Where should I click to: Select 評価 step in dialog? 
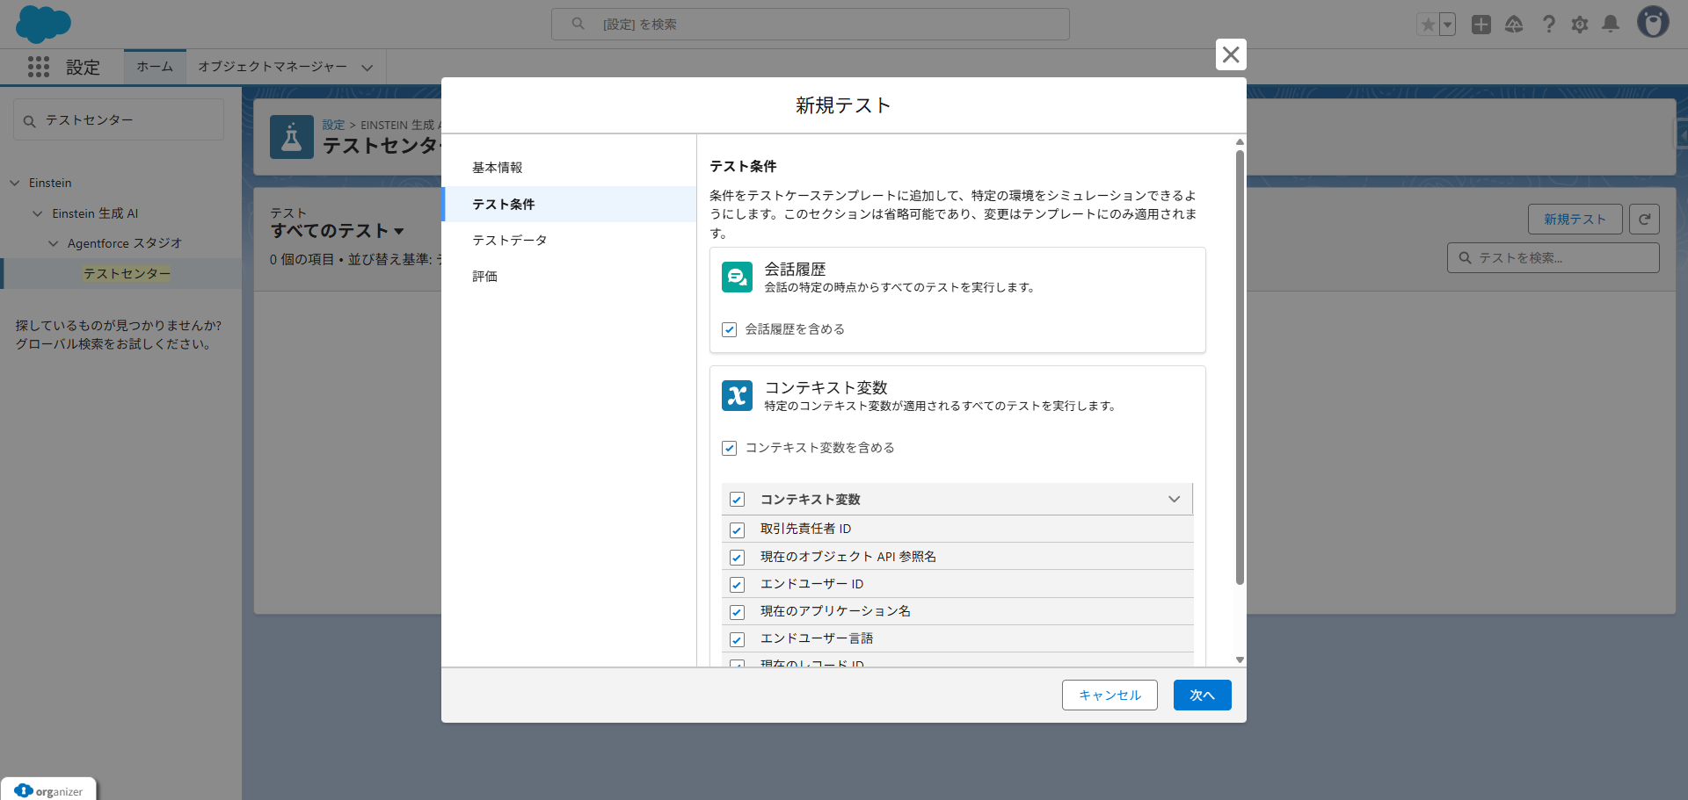pos(569,276)
